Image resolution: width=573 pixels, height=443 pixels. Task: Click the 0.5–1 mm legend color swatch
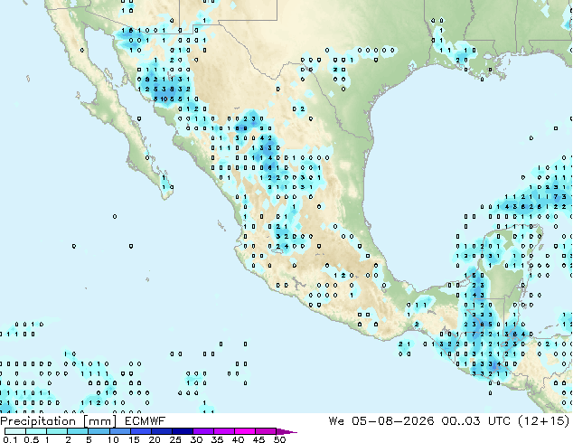click(x=36, y=431)
